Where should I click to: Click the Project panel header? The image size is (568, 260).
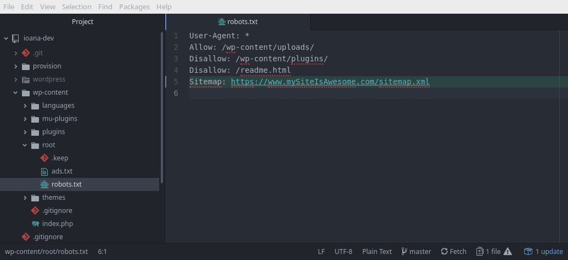point(82,22)
